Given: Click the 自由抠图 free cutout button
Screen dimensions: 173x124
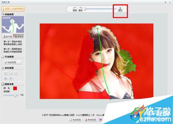Looking at the screenshot, I should (12, 62).
